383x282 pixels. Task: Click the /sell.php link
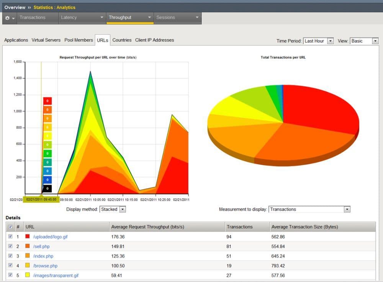tap(41, 246)
